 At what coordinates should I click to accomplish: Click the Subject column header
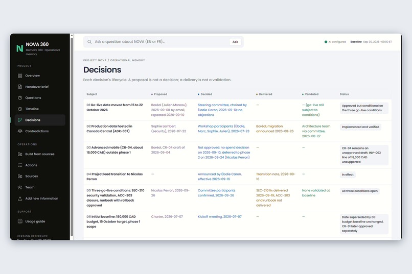91,94
